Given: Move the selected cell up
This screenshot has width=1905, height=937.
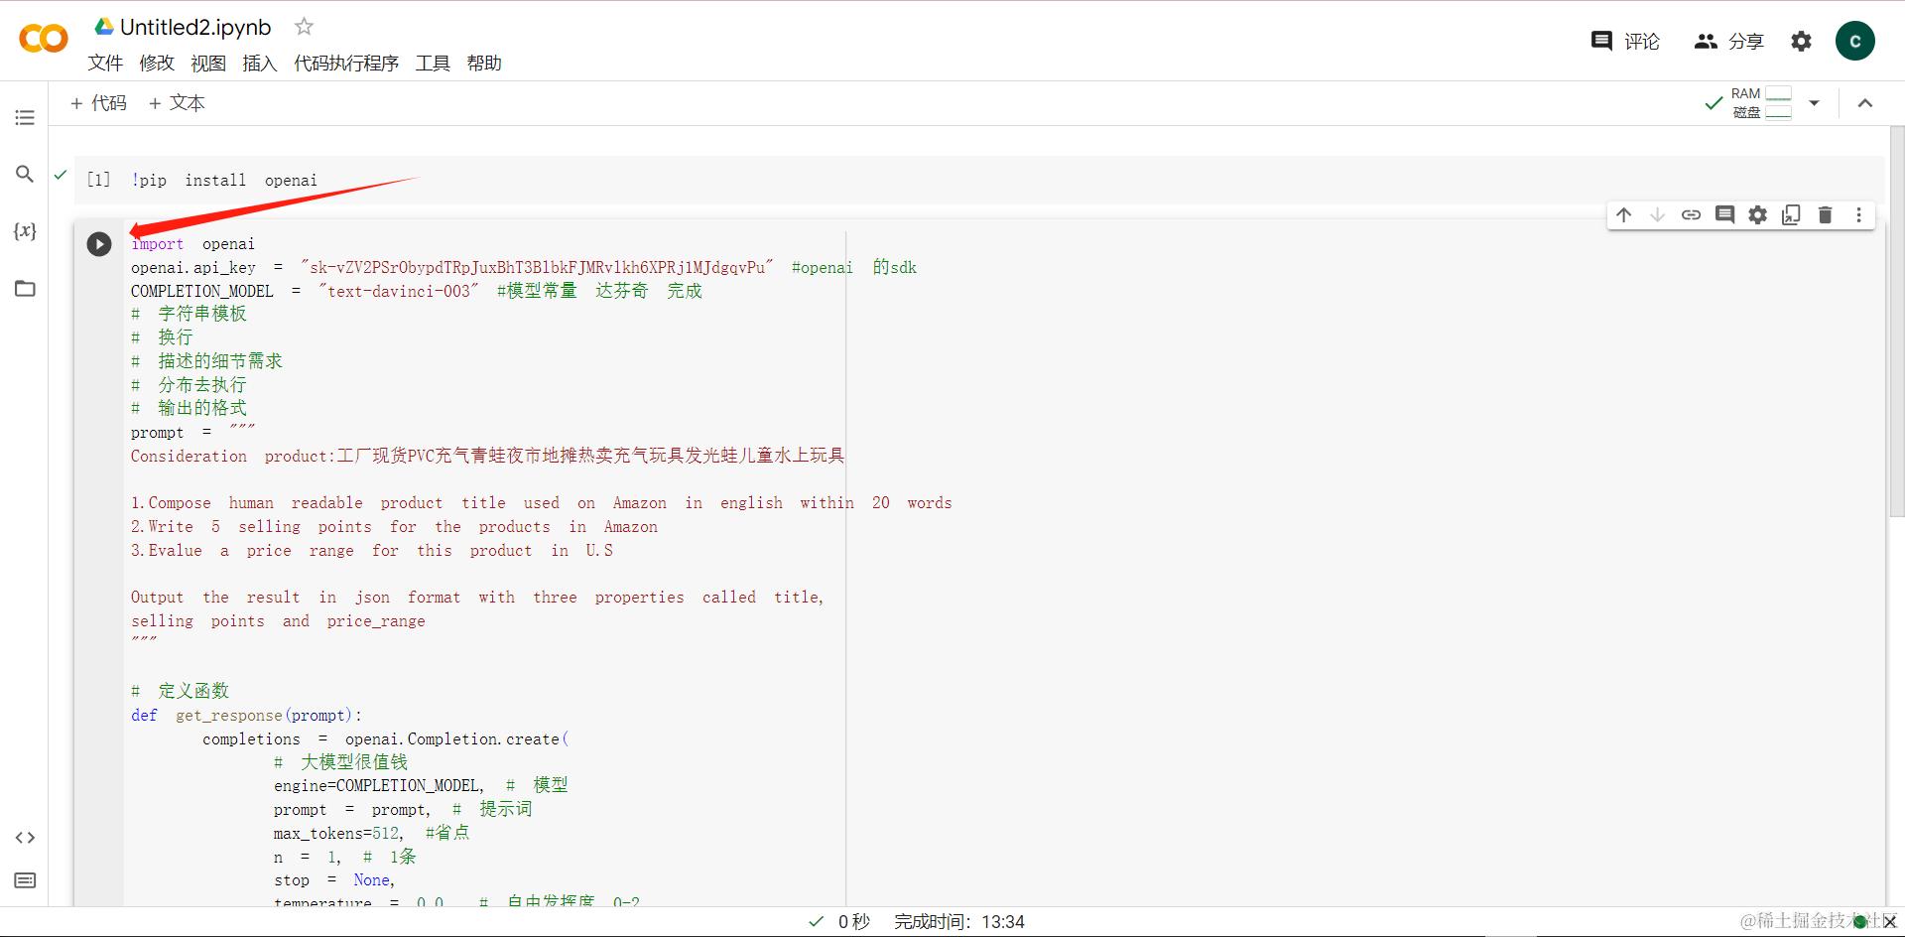Looking at the screenshot, I should click(1624, 214).
